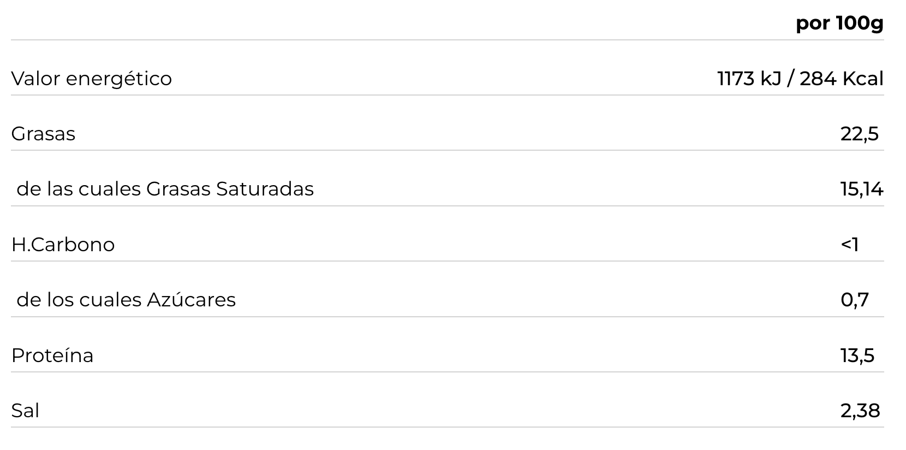Click the word 'Saturadas'

coord(265,189)
